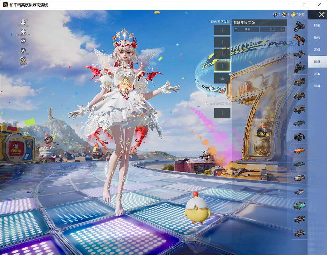
Task: Click the help question mark beside 载具皮肤
Action: coord(253,23)
